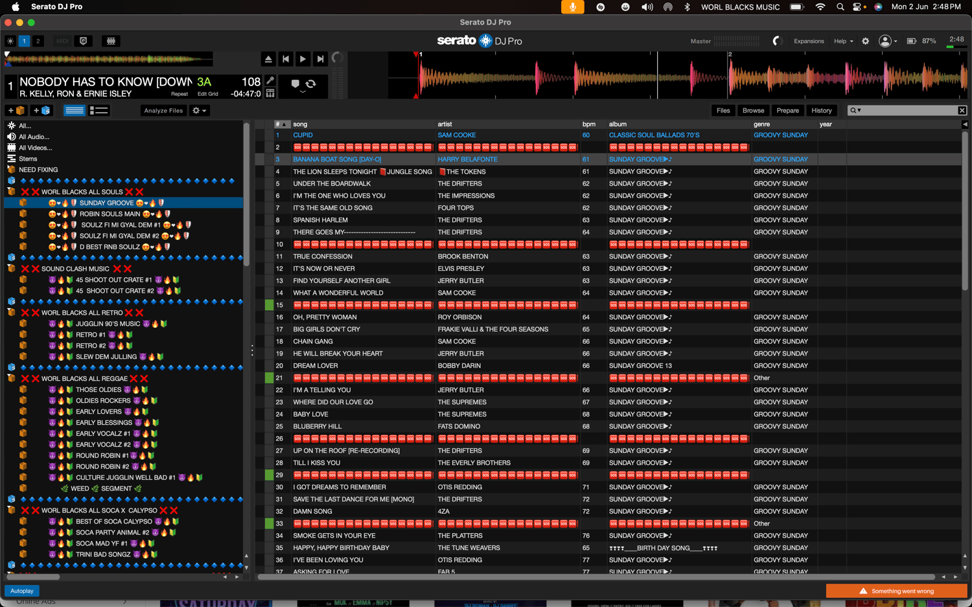Select the simple list library view
The image size is (972, 607).
75,111
